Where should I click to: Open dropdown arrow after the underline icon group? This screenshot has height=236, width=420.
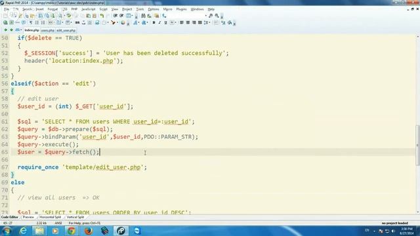click(175, 23)
